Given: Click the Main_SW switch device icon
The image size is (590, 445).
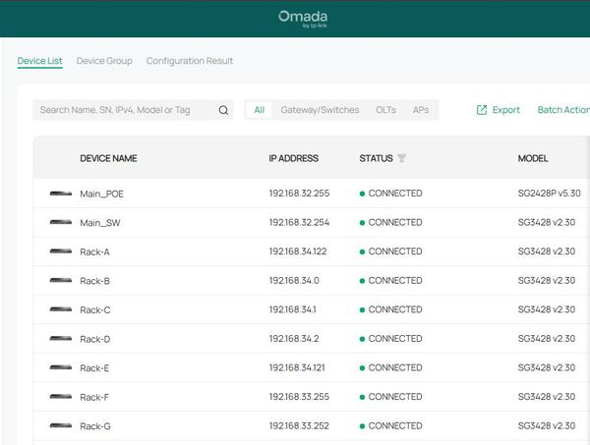Looking at the screenshot, I should (60, 223).
